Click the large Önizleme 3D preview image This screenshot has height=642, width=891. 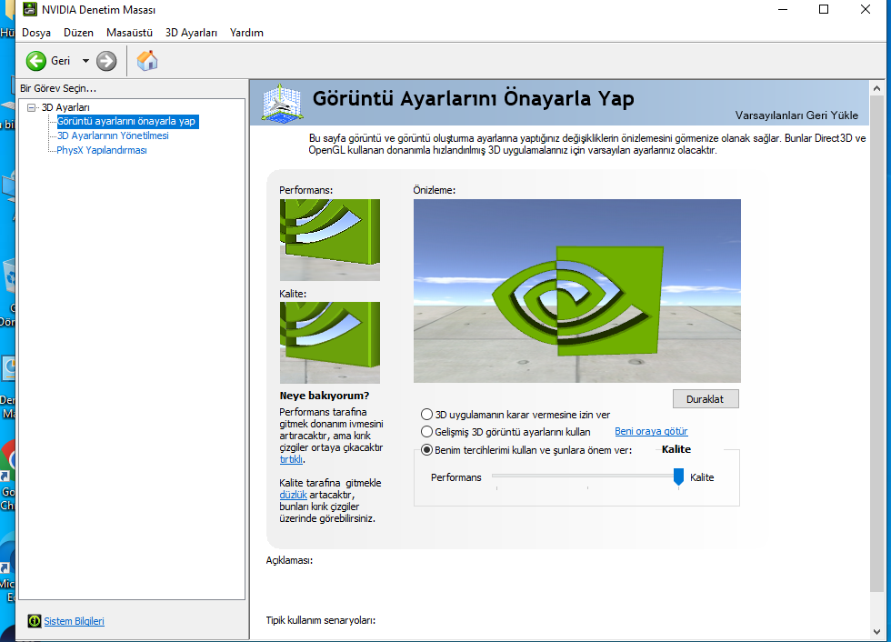pos(577,291)
